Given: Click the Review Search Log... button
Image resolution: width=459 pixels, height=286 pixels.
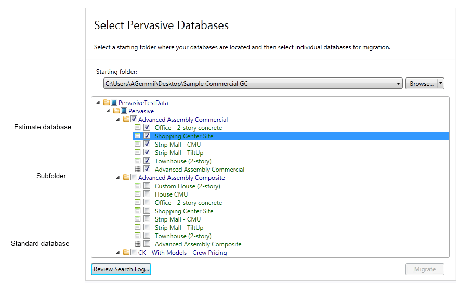Looking at the screenshot, I should [x=121, y=269].
